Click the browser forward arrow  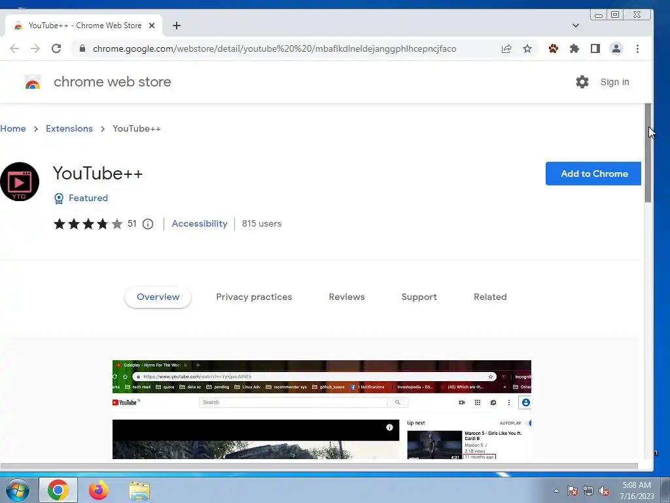pyautogui.click(x=35, y=48)
